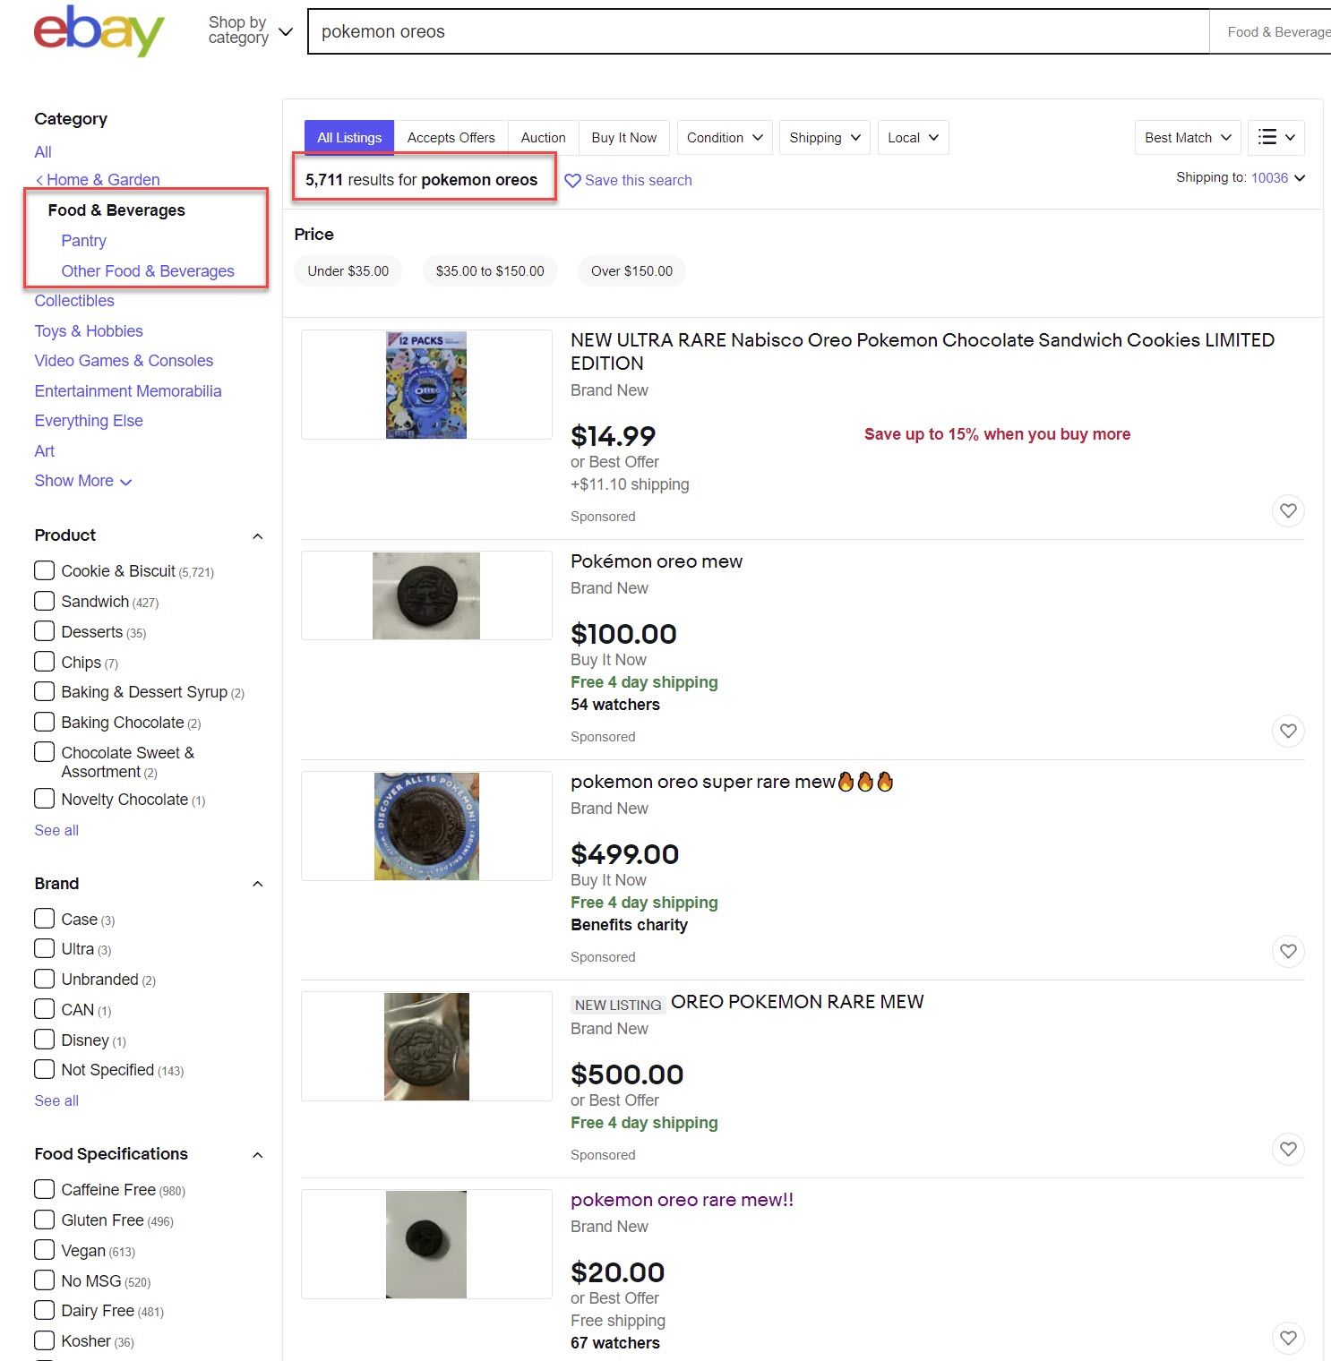Open the Shop by category dropdown
This screenshot has width=1331, height=1361.
[x=250, y=30]
